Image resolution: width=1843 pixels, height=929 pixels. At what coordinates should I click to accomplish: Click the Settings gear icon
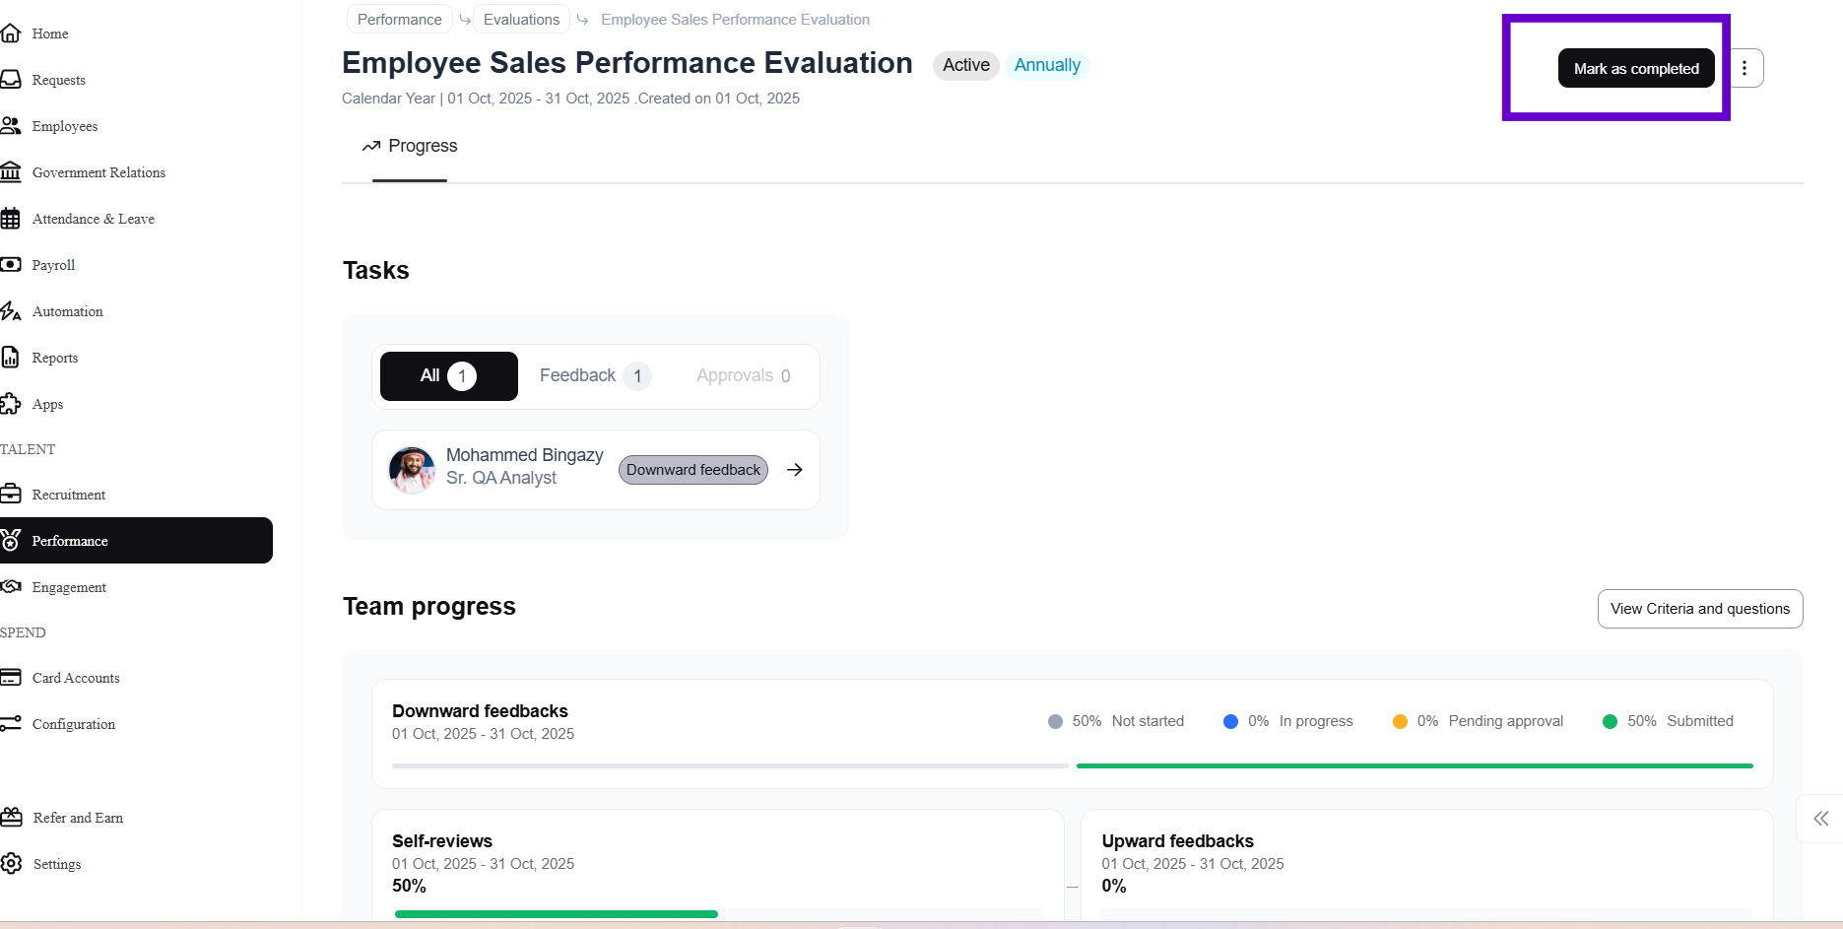pos(12,864)
